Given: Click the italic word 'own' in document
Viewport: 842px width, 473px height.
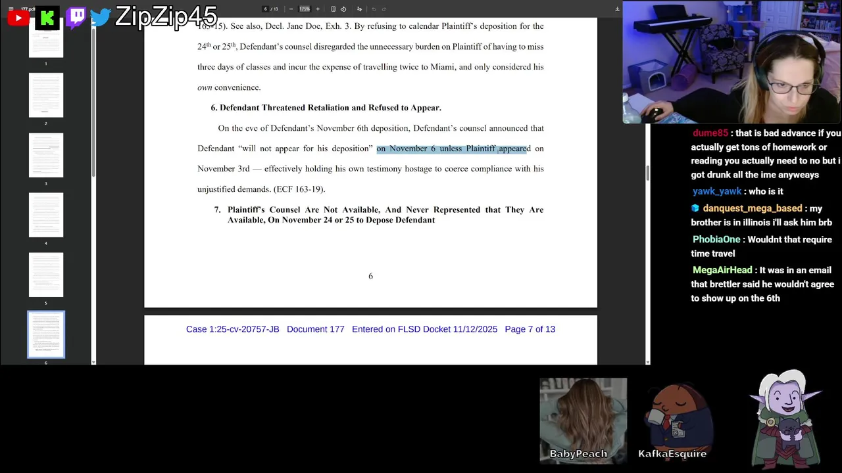Looking at the screenshot, I should coord(205,87).
